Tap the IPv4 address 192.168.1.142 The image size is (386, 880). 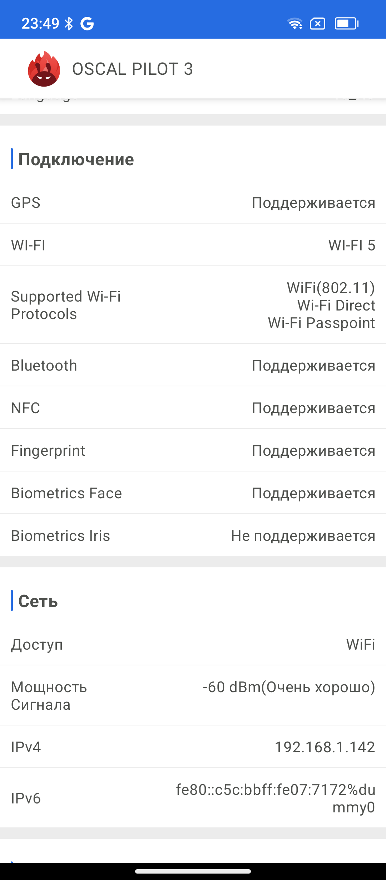pyautogui.click(x=325, y=747)
